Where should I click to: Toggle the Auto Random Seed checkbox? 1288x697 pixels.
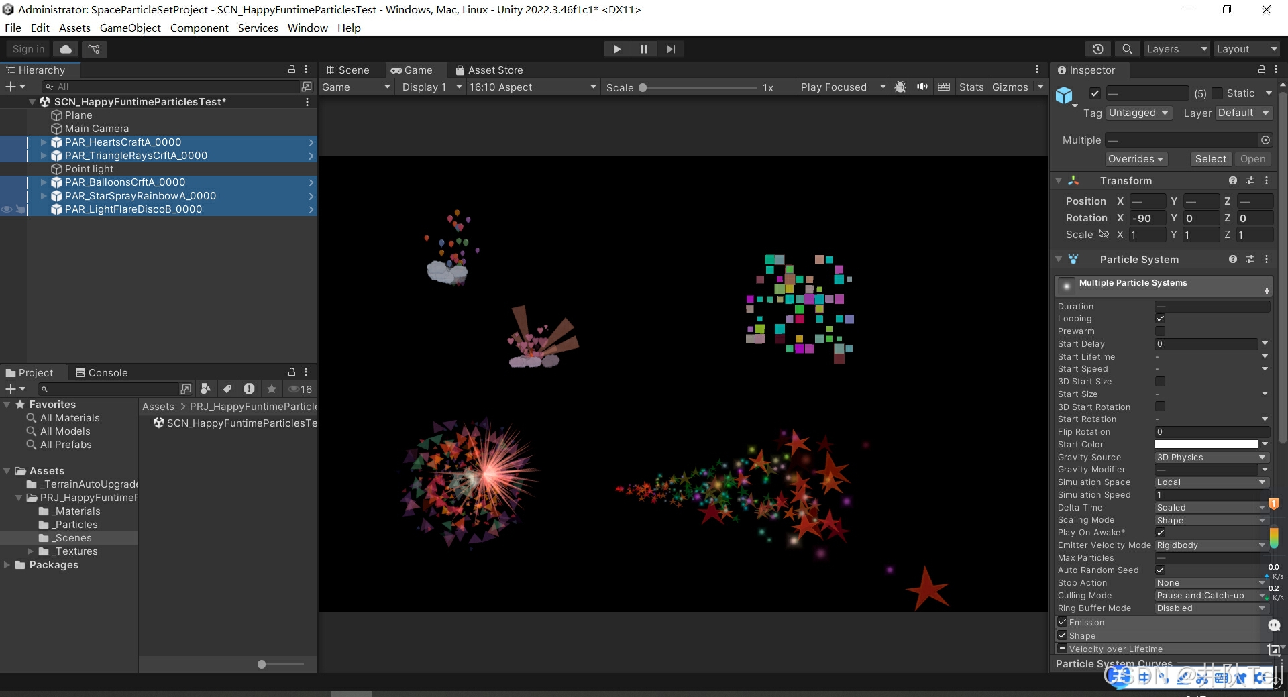(1160, 570)
